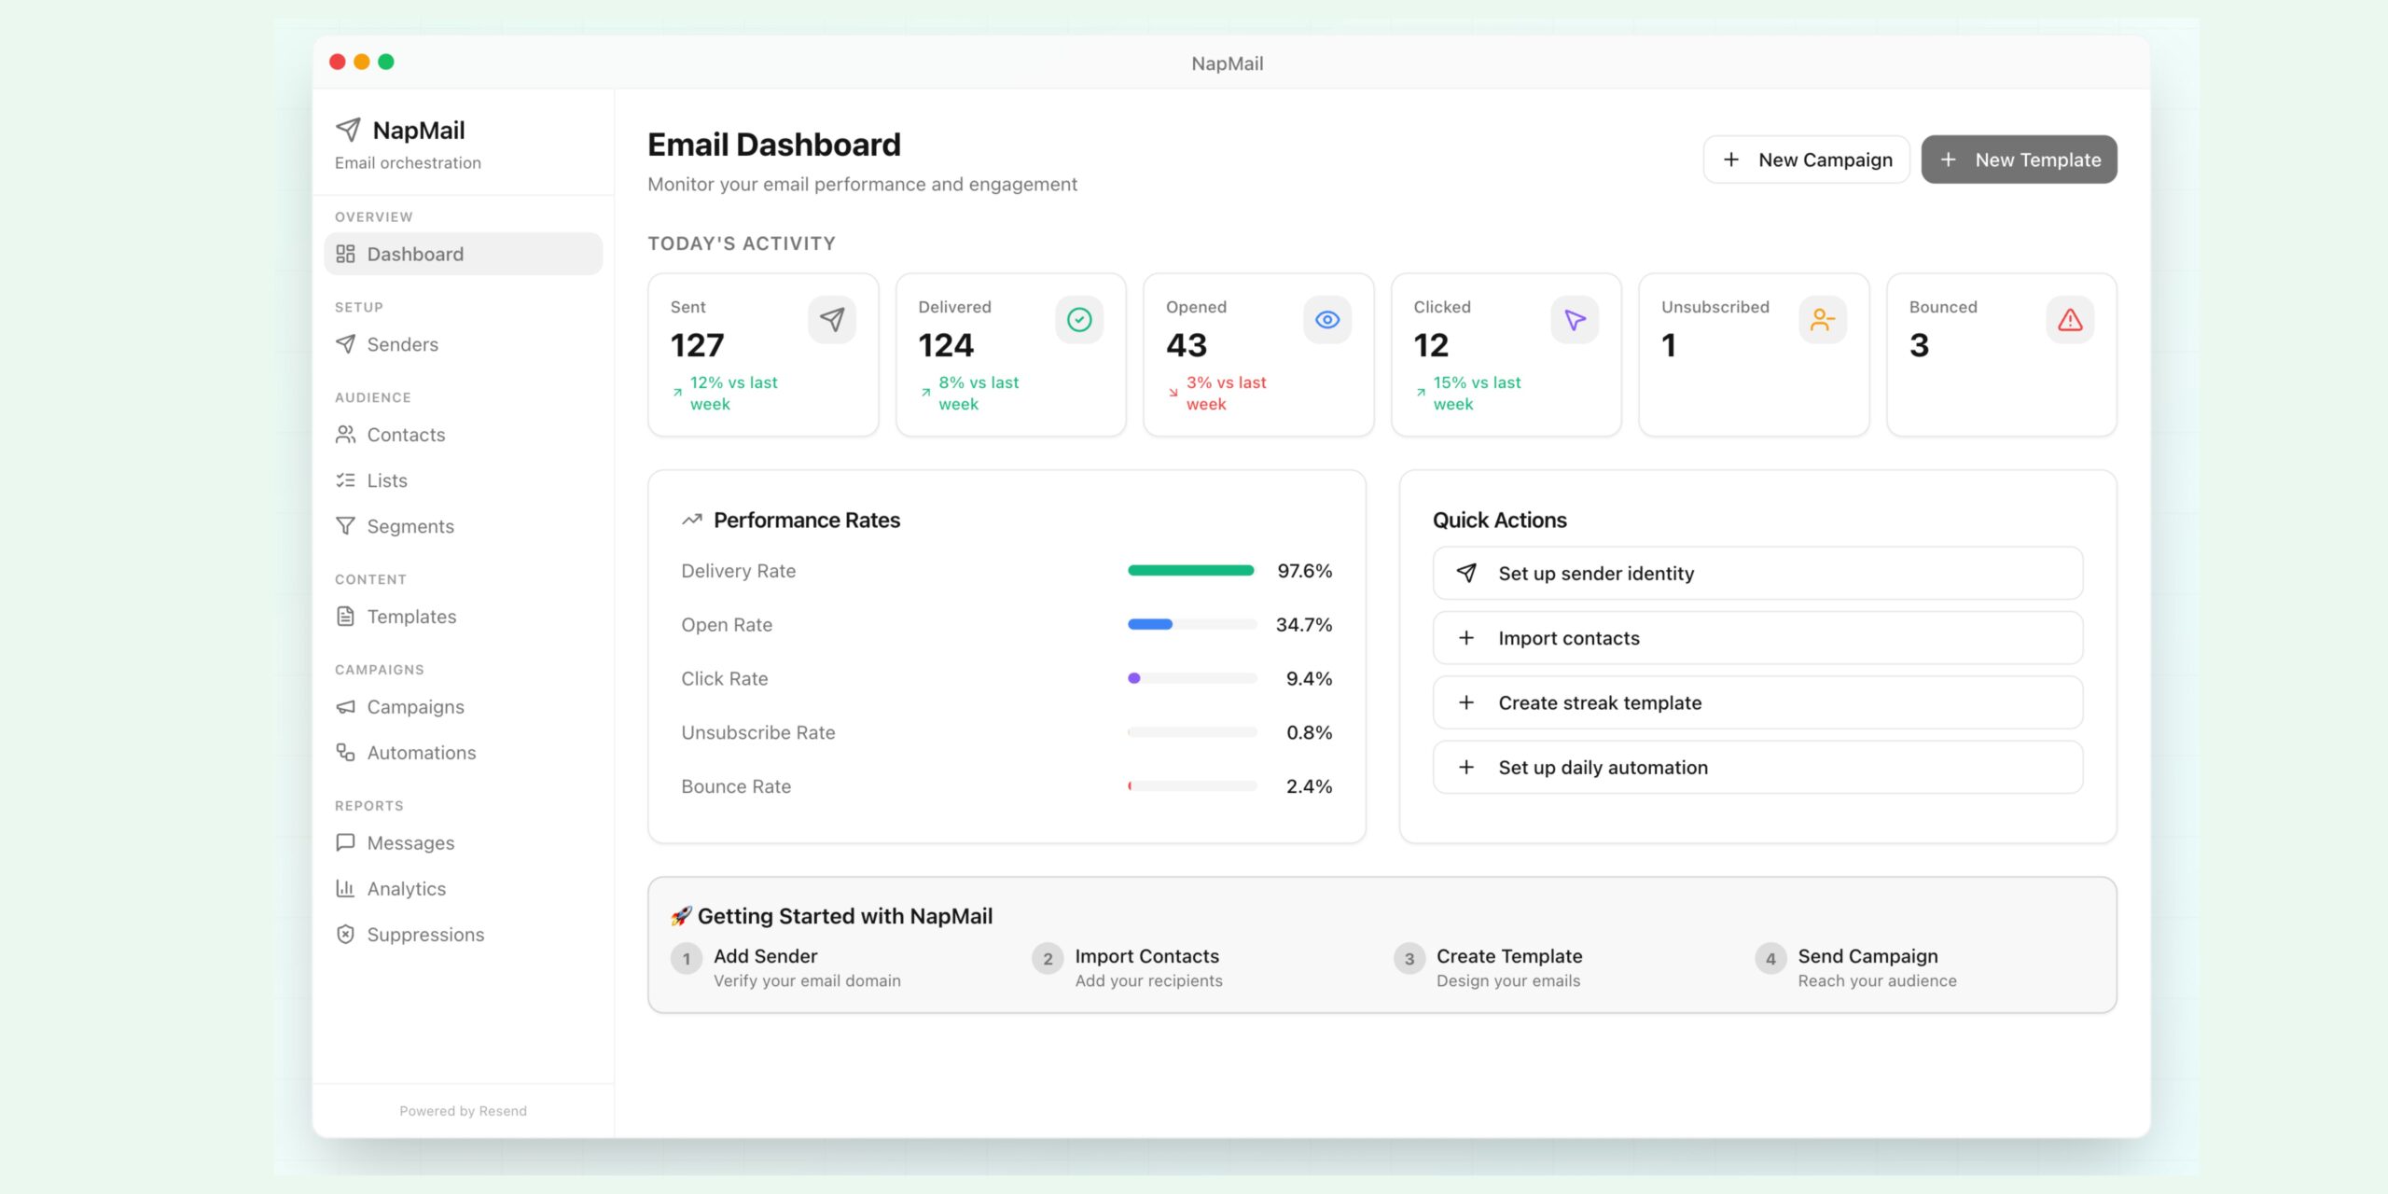This screenshot has height=1194, width=2388.
Task: Click the Powered by Resend link
Action: pos(463,1111)
